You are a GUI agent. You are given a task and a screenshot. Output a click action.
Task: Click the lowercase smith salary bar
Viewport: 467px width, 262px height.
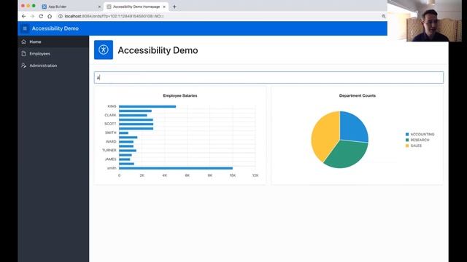point(176,168)
